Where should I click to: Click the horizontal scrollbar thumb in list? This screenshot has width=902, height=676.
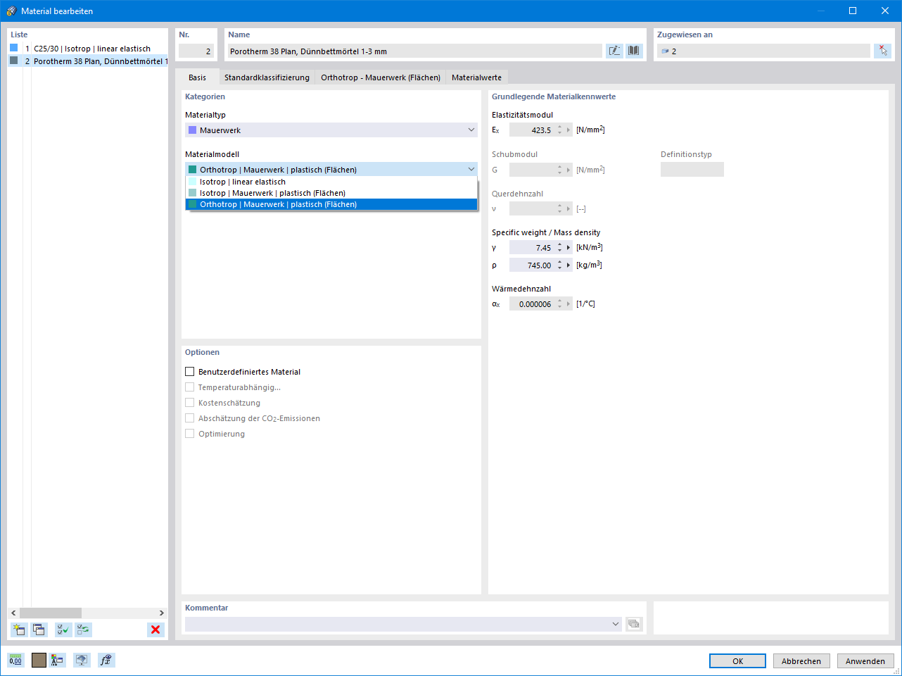(x=51, y=613)
